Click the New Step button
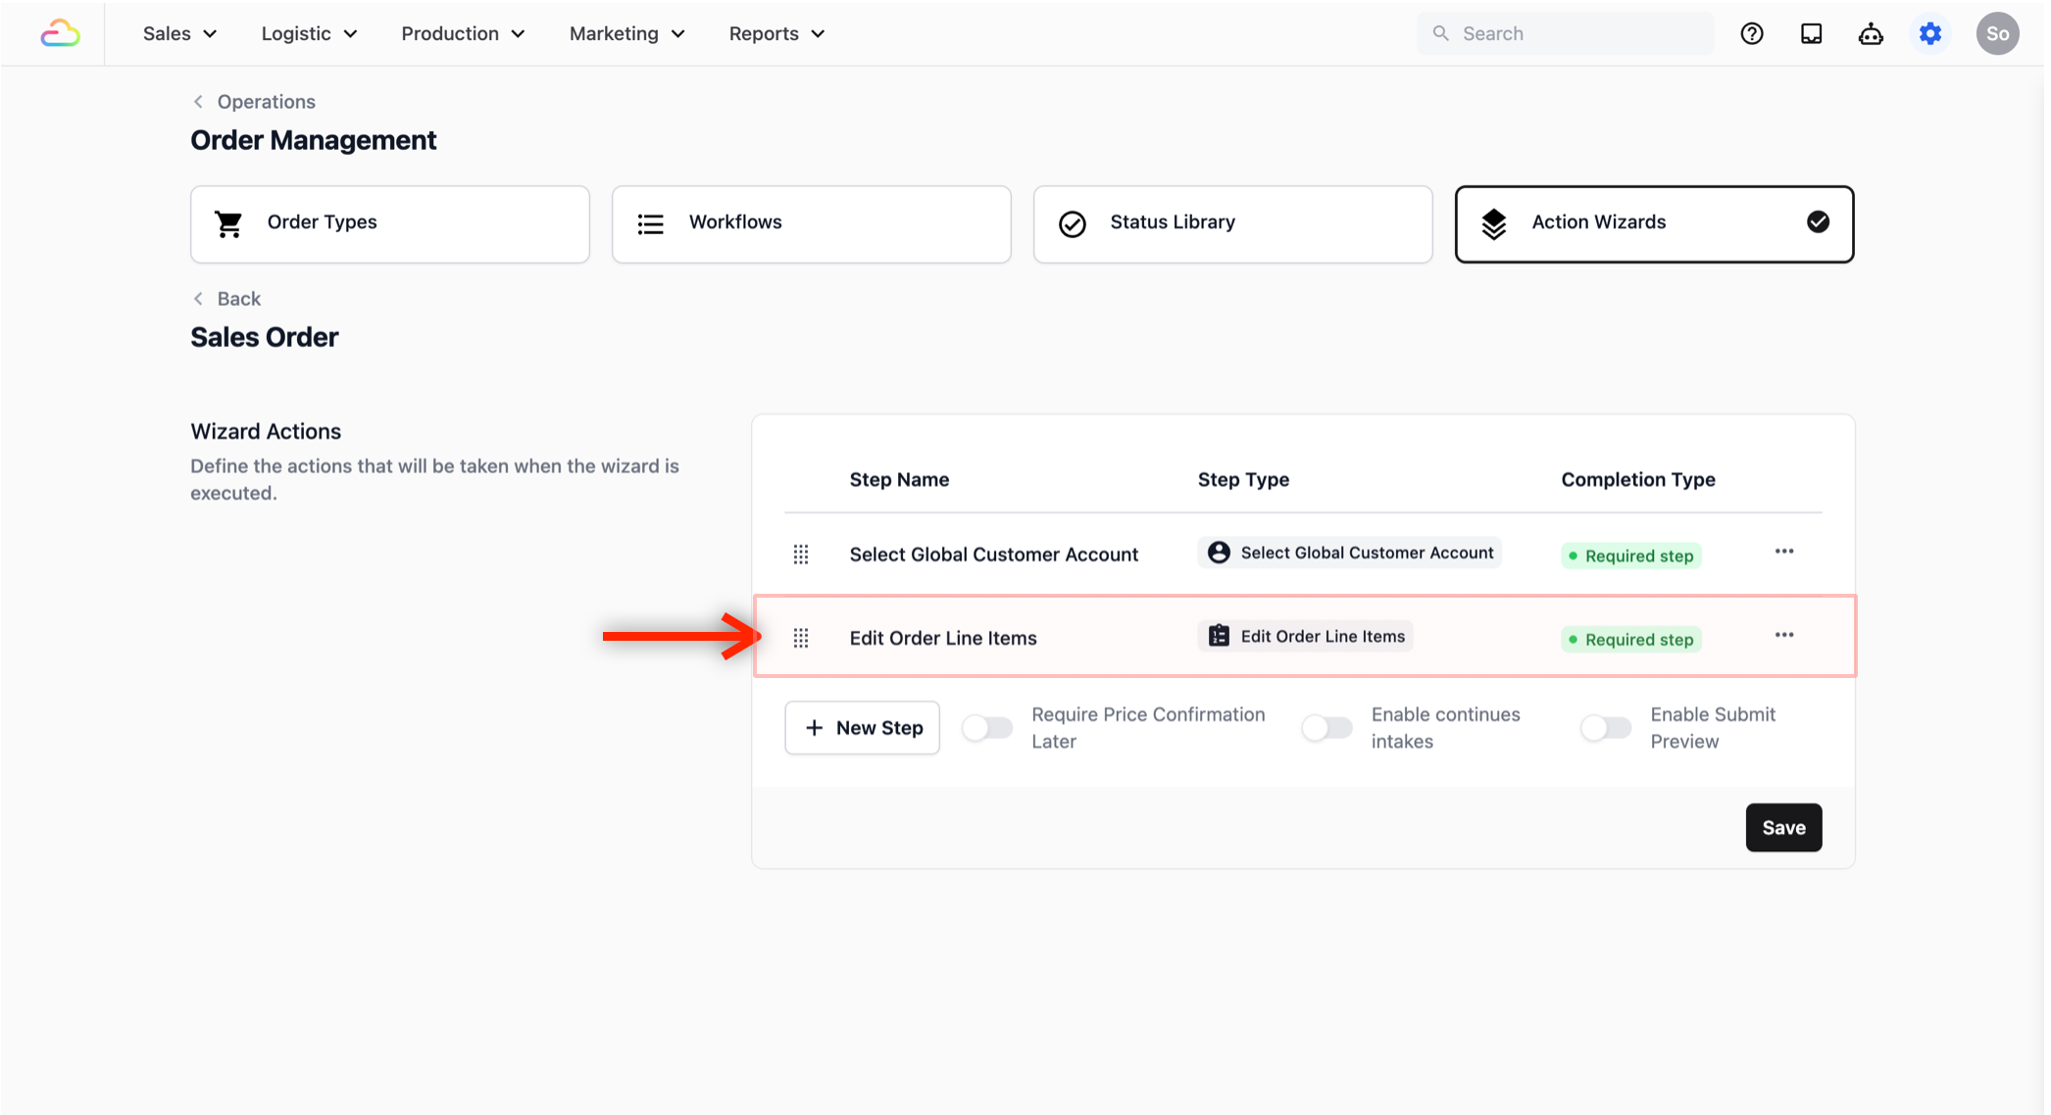This screenshot has height=1115, width=2051. (862, 728)
